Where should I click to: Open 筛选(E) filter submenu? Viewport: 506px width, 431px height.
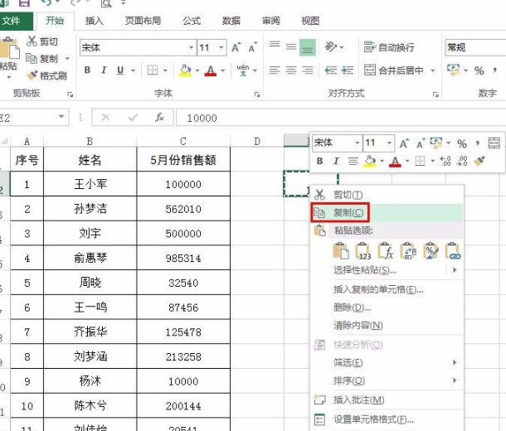pos(387,363)
